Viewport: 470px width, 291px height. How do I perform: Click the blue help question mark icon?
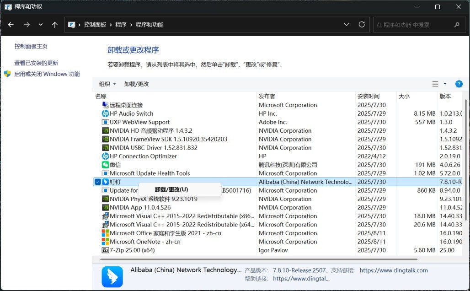(x=459, y=84)
